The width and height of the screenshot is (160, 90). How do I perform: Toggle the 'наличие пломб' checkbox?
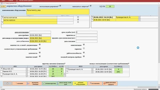coord(40,56)
